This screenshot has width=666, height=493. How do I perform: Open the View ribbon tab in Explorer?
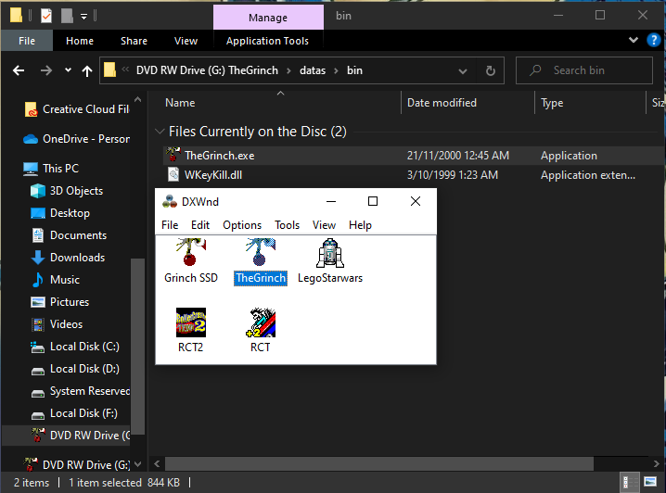click(186, 41)
